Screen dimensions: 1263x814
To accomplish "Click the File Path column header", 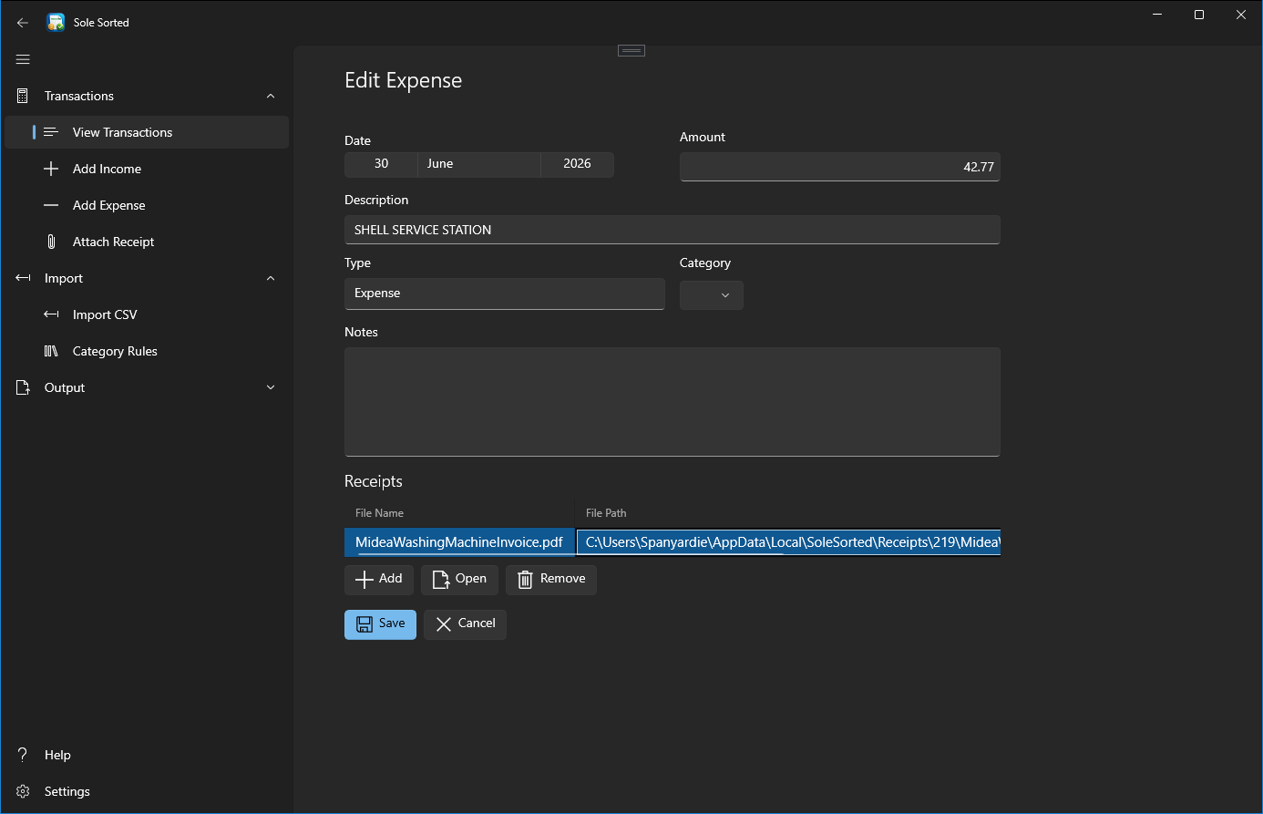I will pos(787,513).
